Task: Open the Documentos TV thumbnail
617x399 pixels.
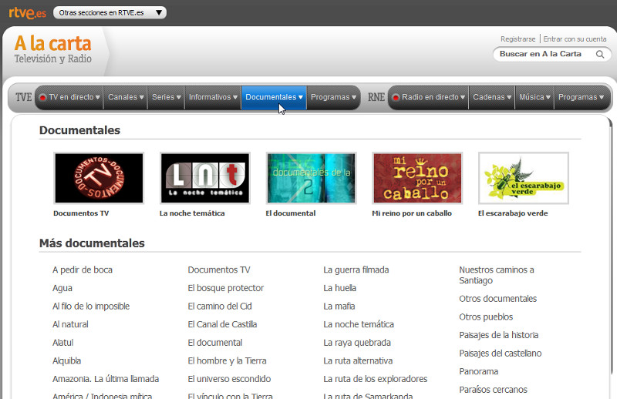Action: (x=99, y=178)
